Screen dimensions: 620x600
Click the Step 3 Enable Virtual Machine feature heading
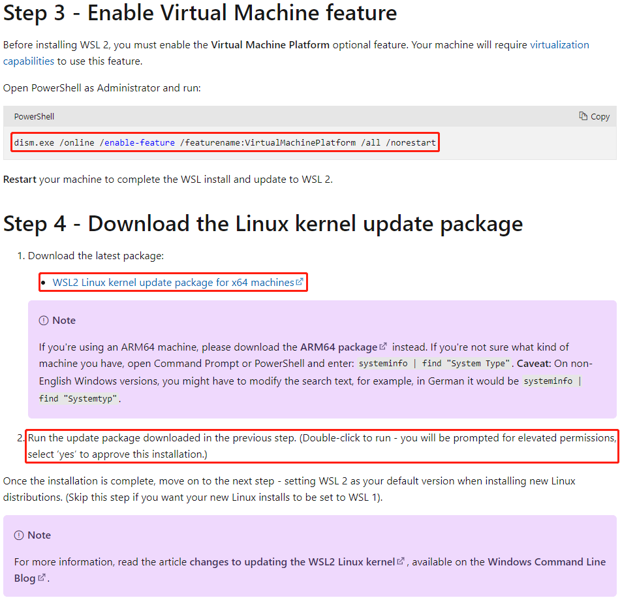(x=200, y=12)
